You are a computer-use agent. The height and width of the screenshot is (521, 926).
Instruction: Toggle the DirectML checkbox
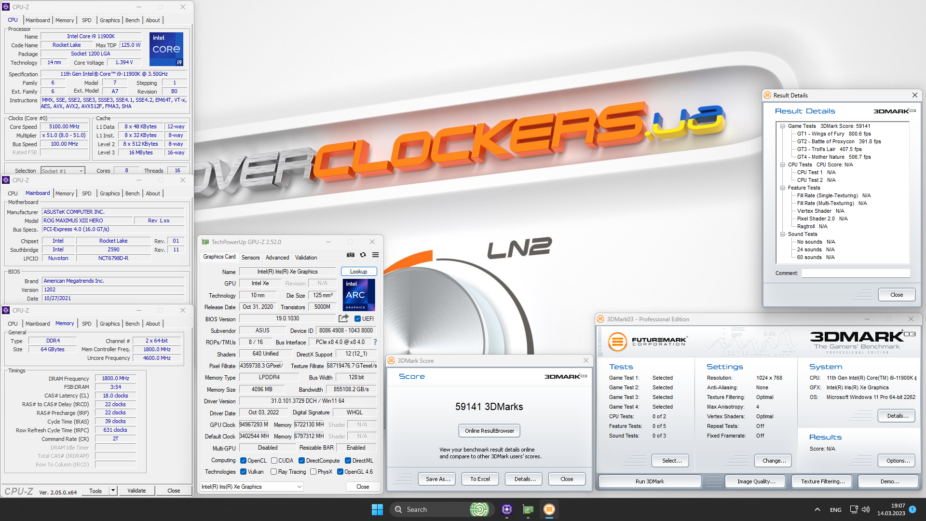coord(348,461)
